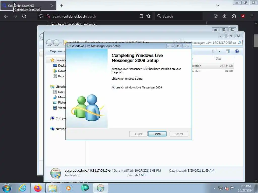258x193 pixels.
Task: Select the 84 KB file row
Action: (213, 71)
